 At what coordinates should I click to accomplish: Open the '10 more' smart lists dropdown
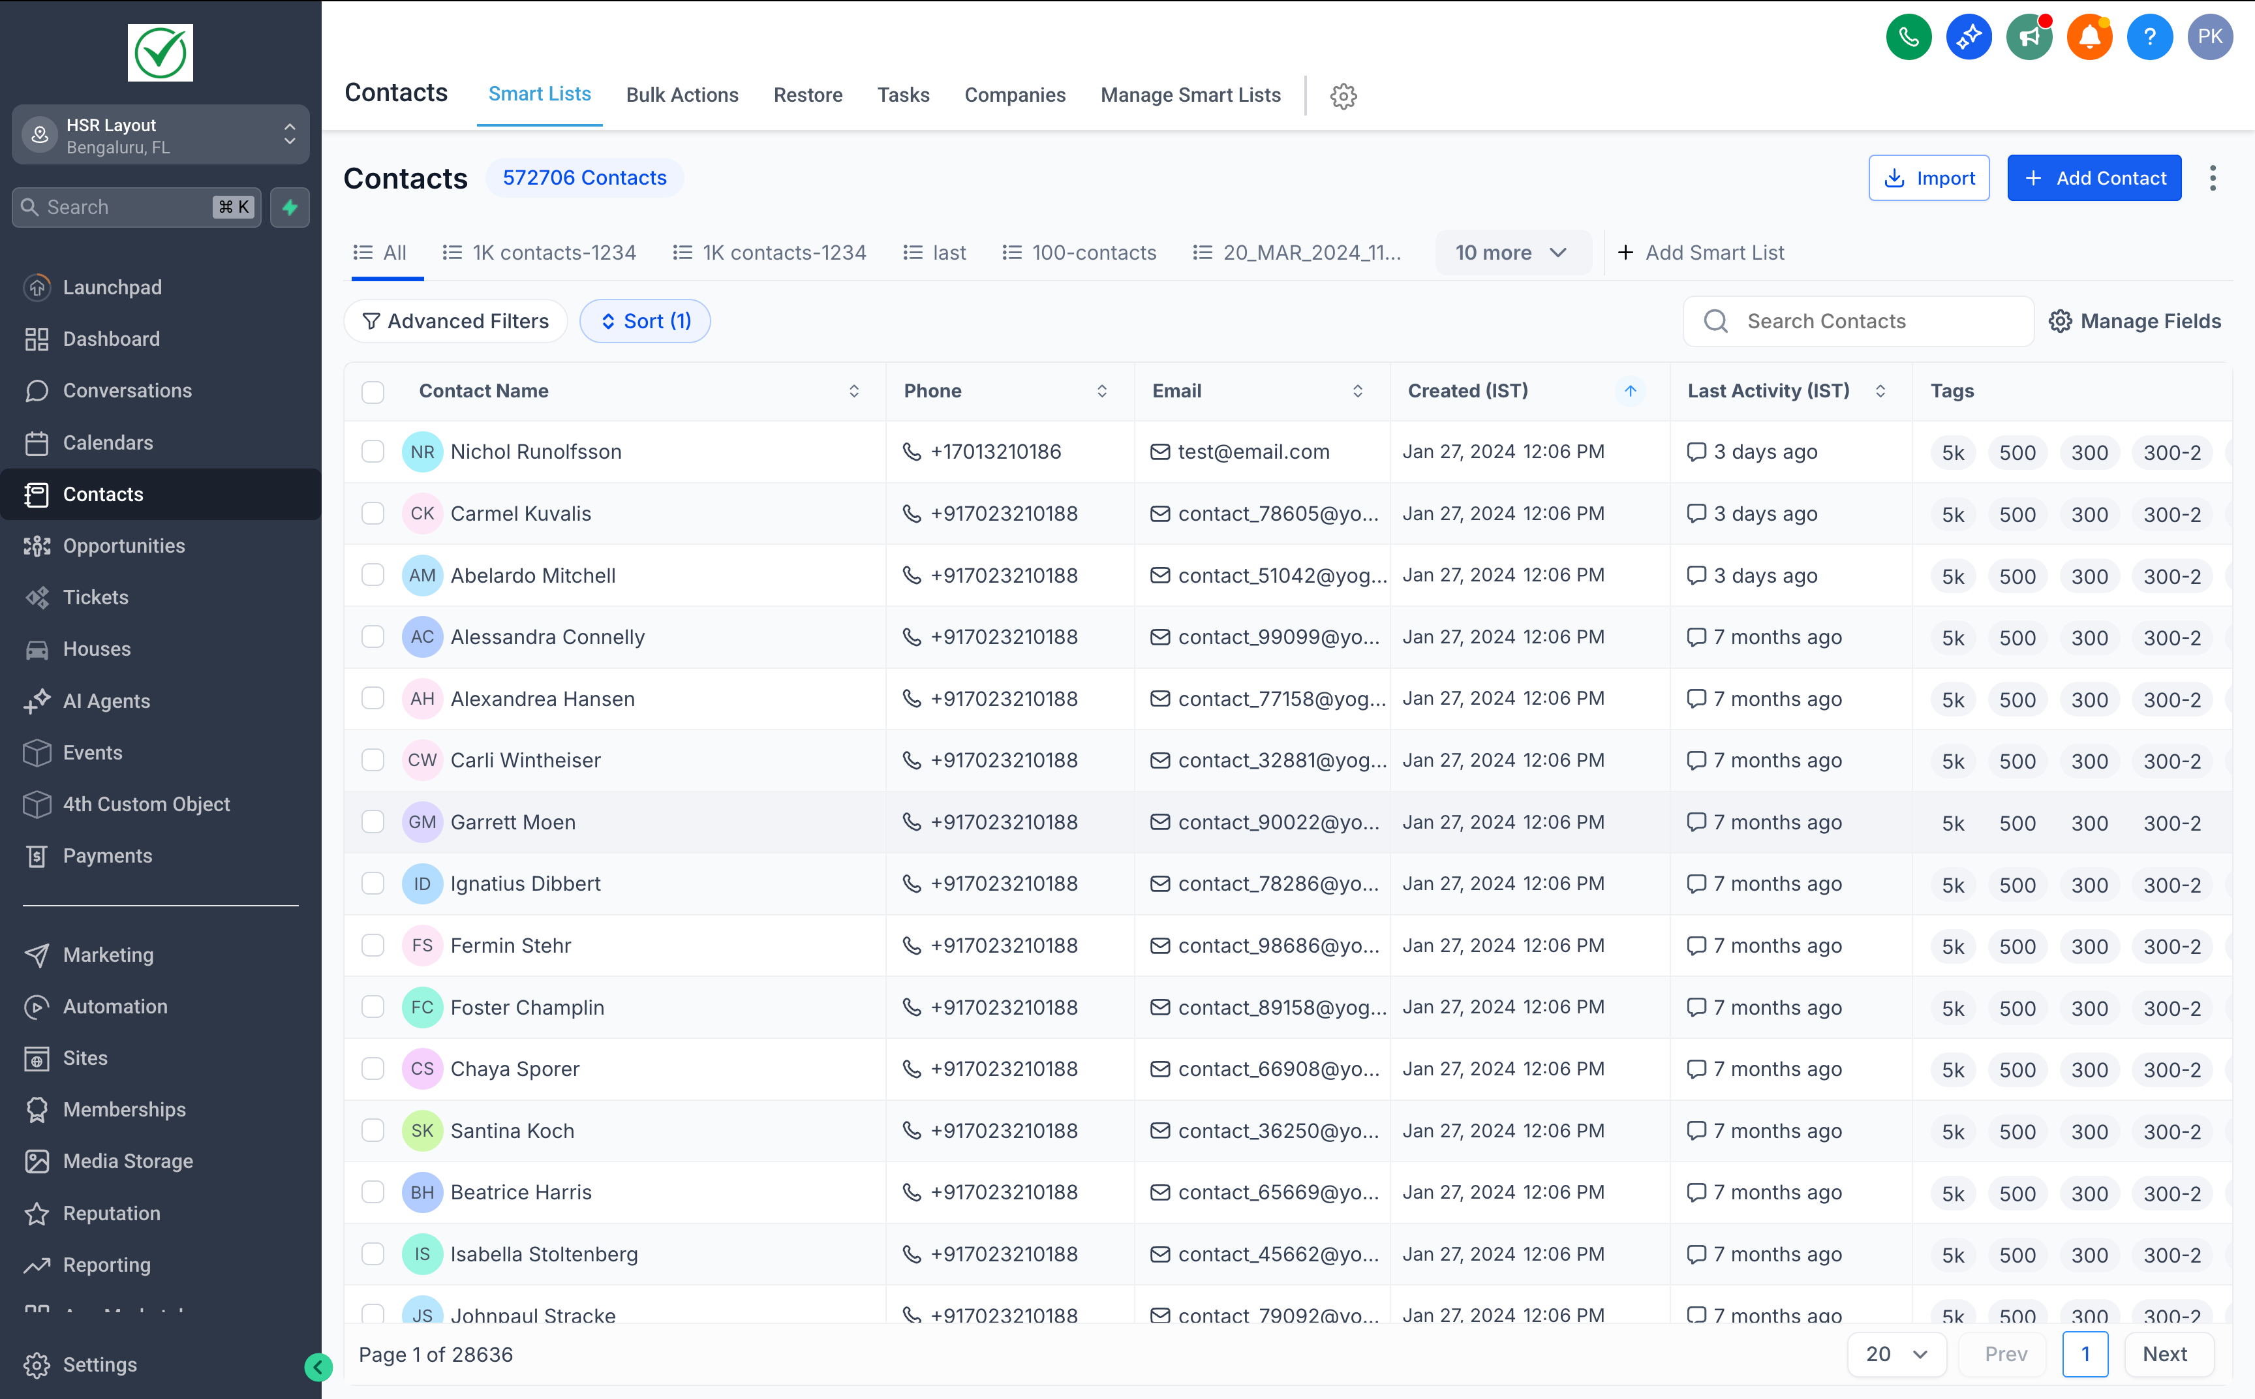(1511, 252)
